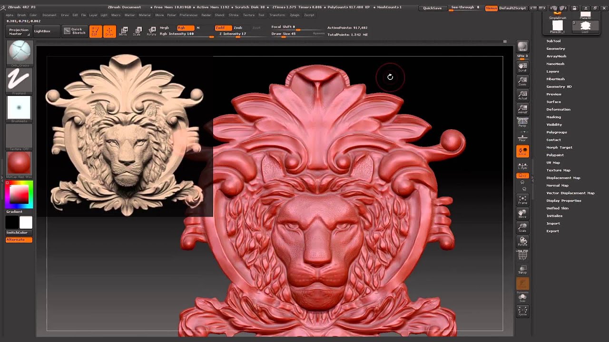Open the FreeHand stroke picker
The image size is (609, 342).
coord(20,81)
